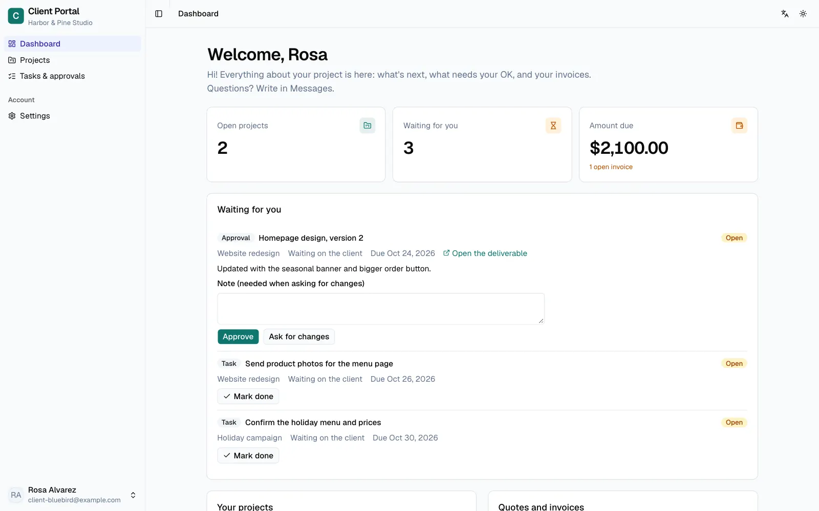Toggle the sidebar panel icon
819x511 pixels.
pos(159,14)
